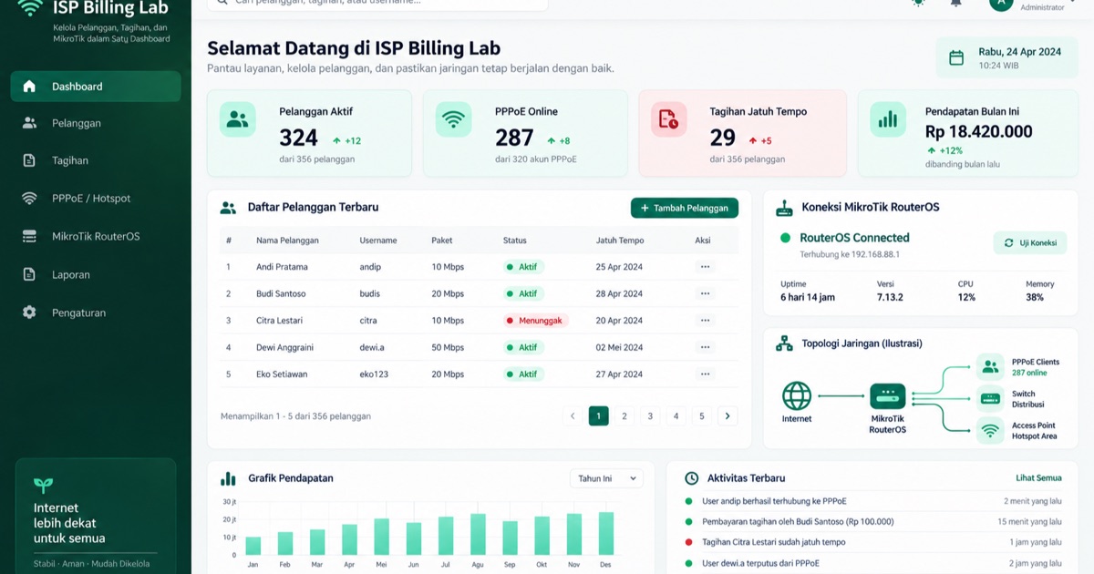This screenshot has height=574, width=1094.
Task: Open actions menu for Andi Pratama
Action: tap(705, 267)
